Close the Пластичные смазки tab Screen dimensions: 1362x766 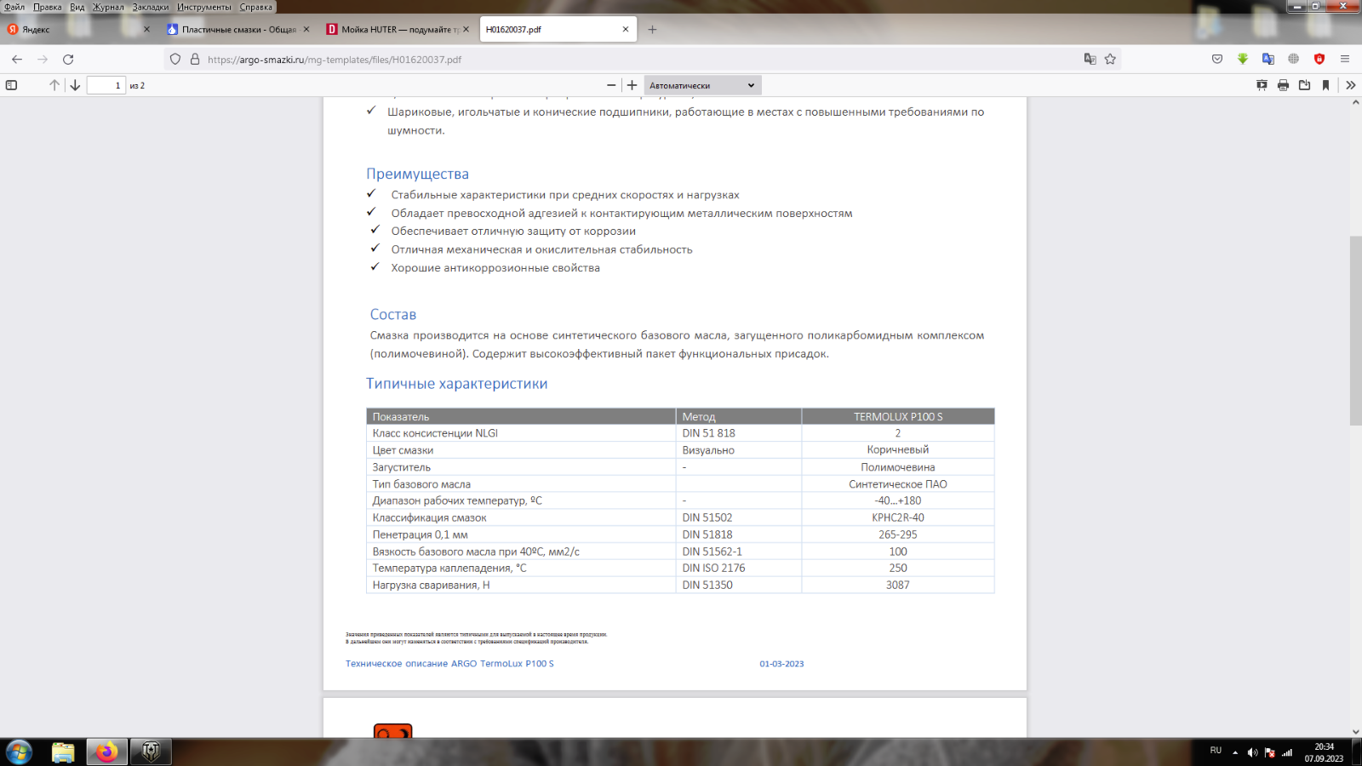306,29
